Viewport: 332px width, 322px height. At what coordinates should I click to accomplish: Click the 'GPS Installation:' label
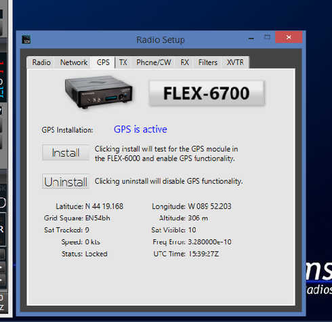pyautogui.click(x=67, y=130)
